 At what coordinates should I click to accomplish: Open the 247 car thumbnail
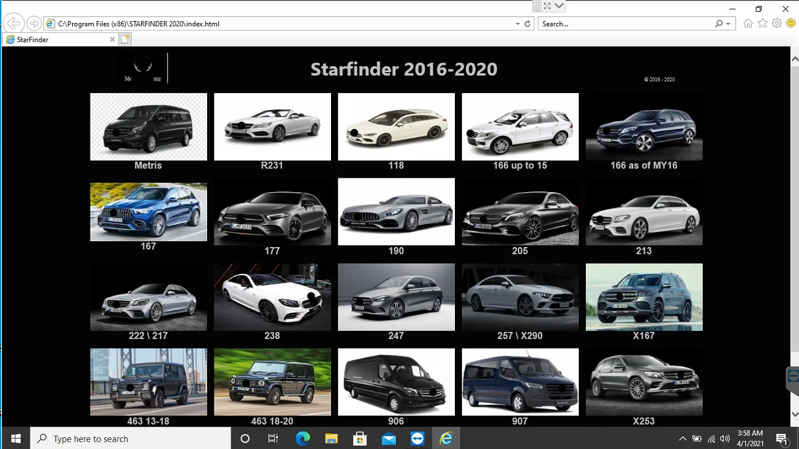tap(396, 297)
